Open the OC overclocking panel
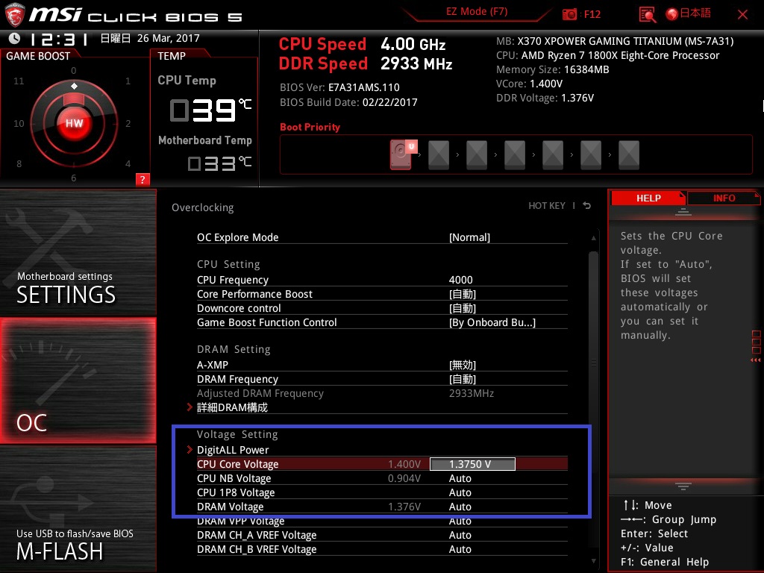 pos(78,381)
